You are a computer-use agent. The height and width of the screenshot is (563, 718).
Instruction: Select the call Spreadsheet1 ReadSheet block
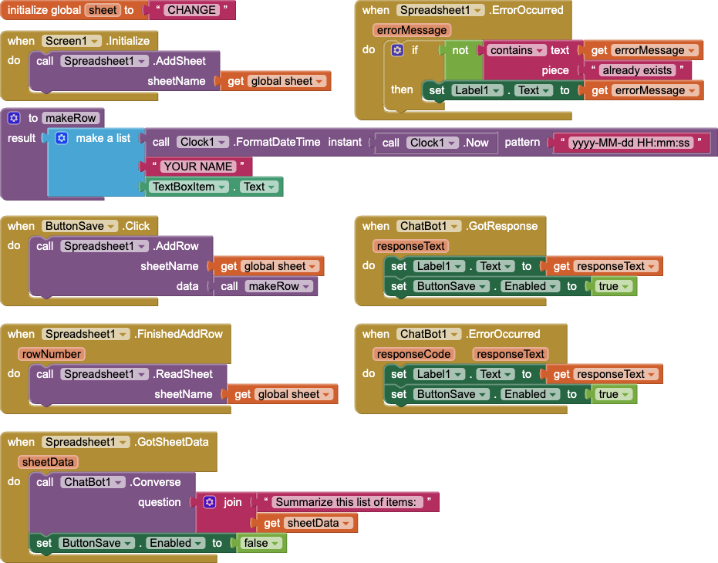click(128, 384)
